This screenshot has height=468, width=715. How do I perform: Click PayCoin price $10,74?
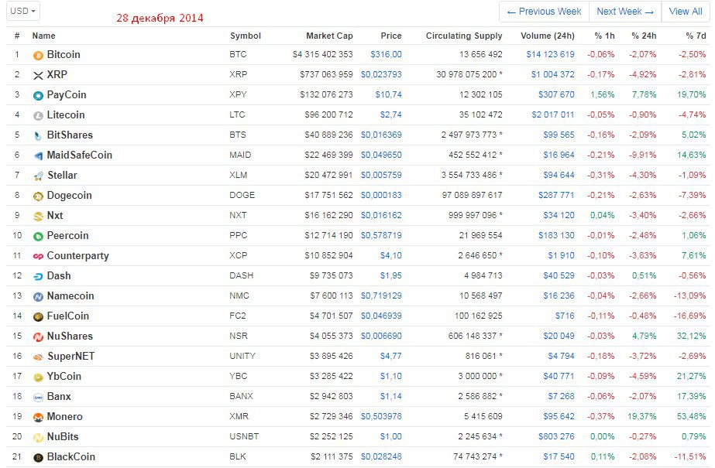coord(389,94)
